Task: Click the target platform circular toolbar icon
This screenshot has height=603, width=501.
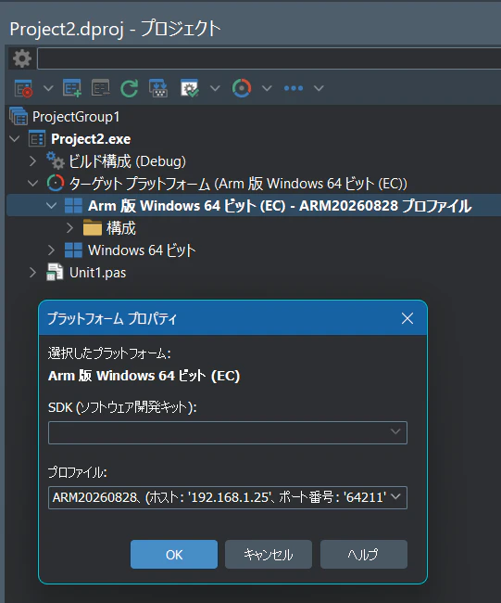Action: [x=242, y=88]
